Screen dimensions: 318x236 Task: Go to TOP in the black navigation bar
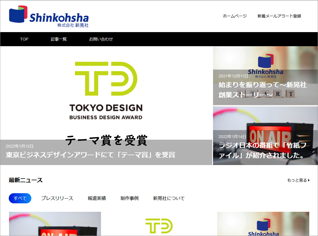[24, 39]
